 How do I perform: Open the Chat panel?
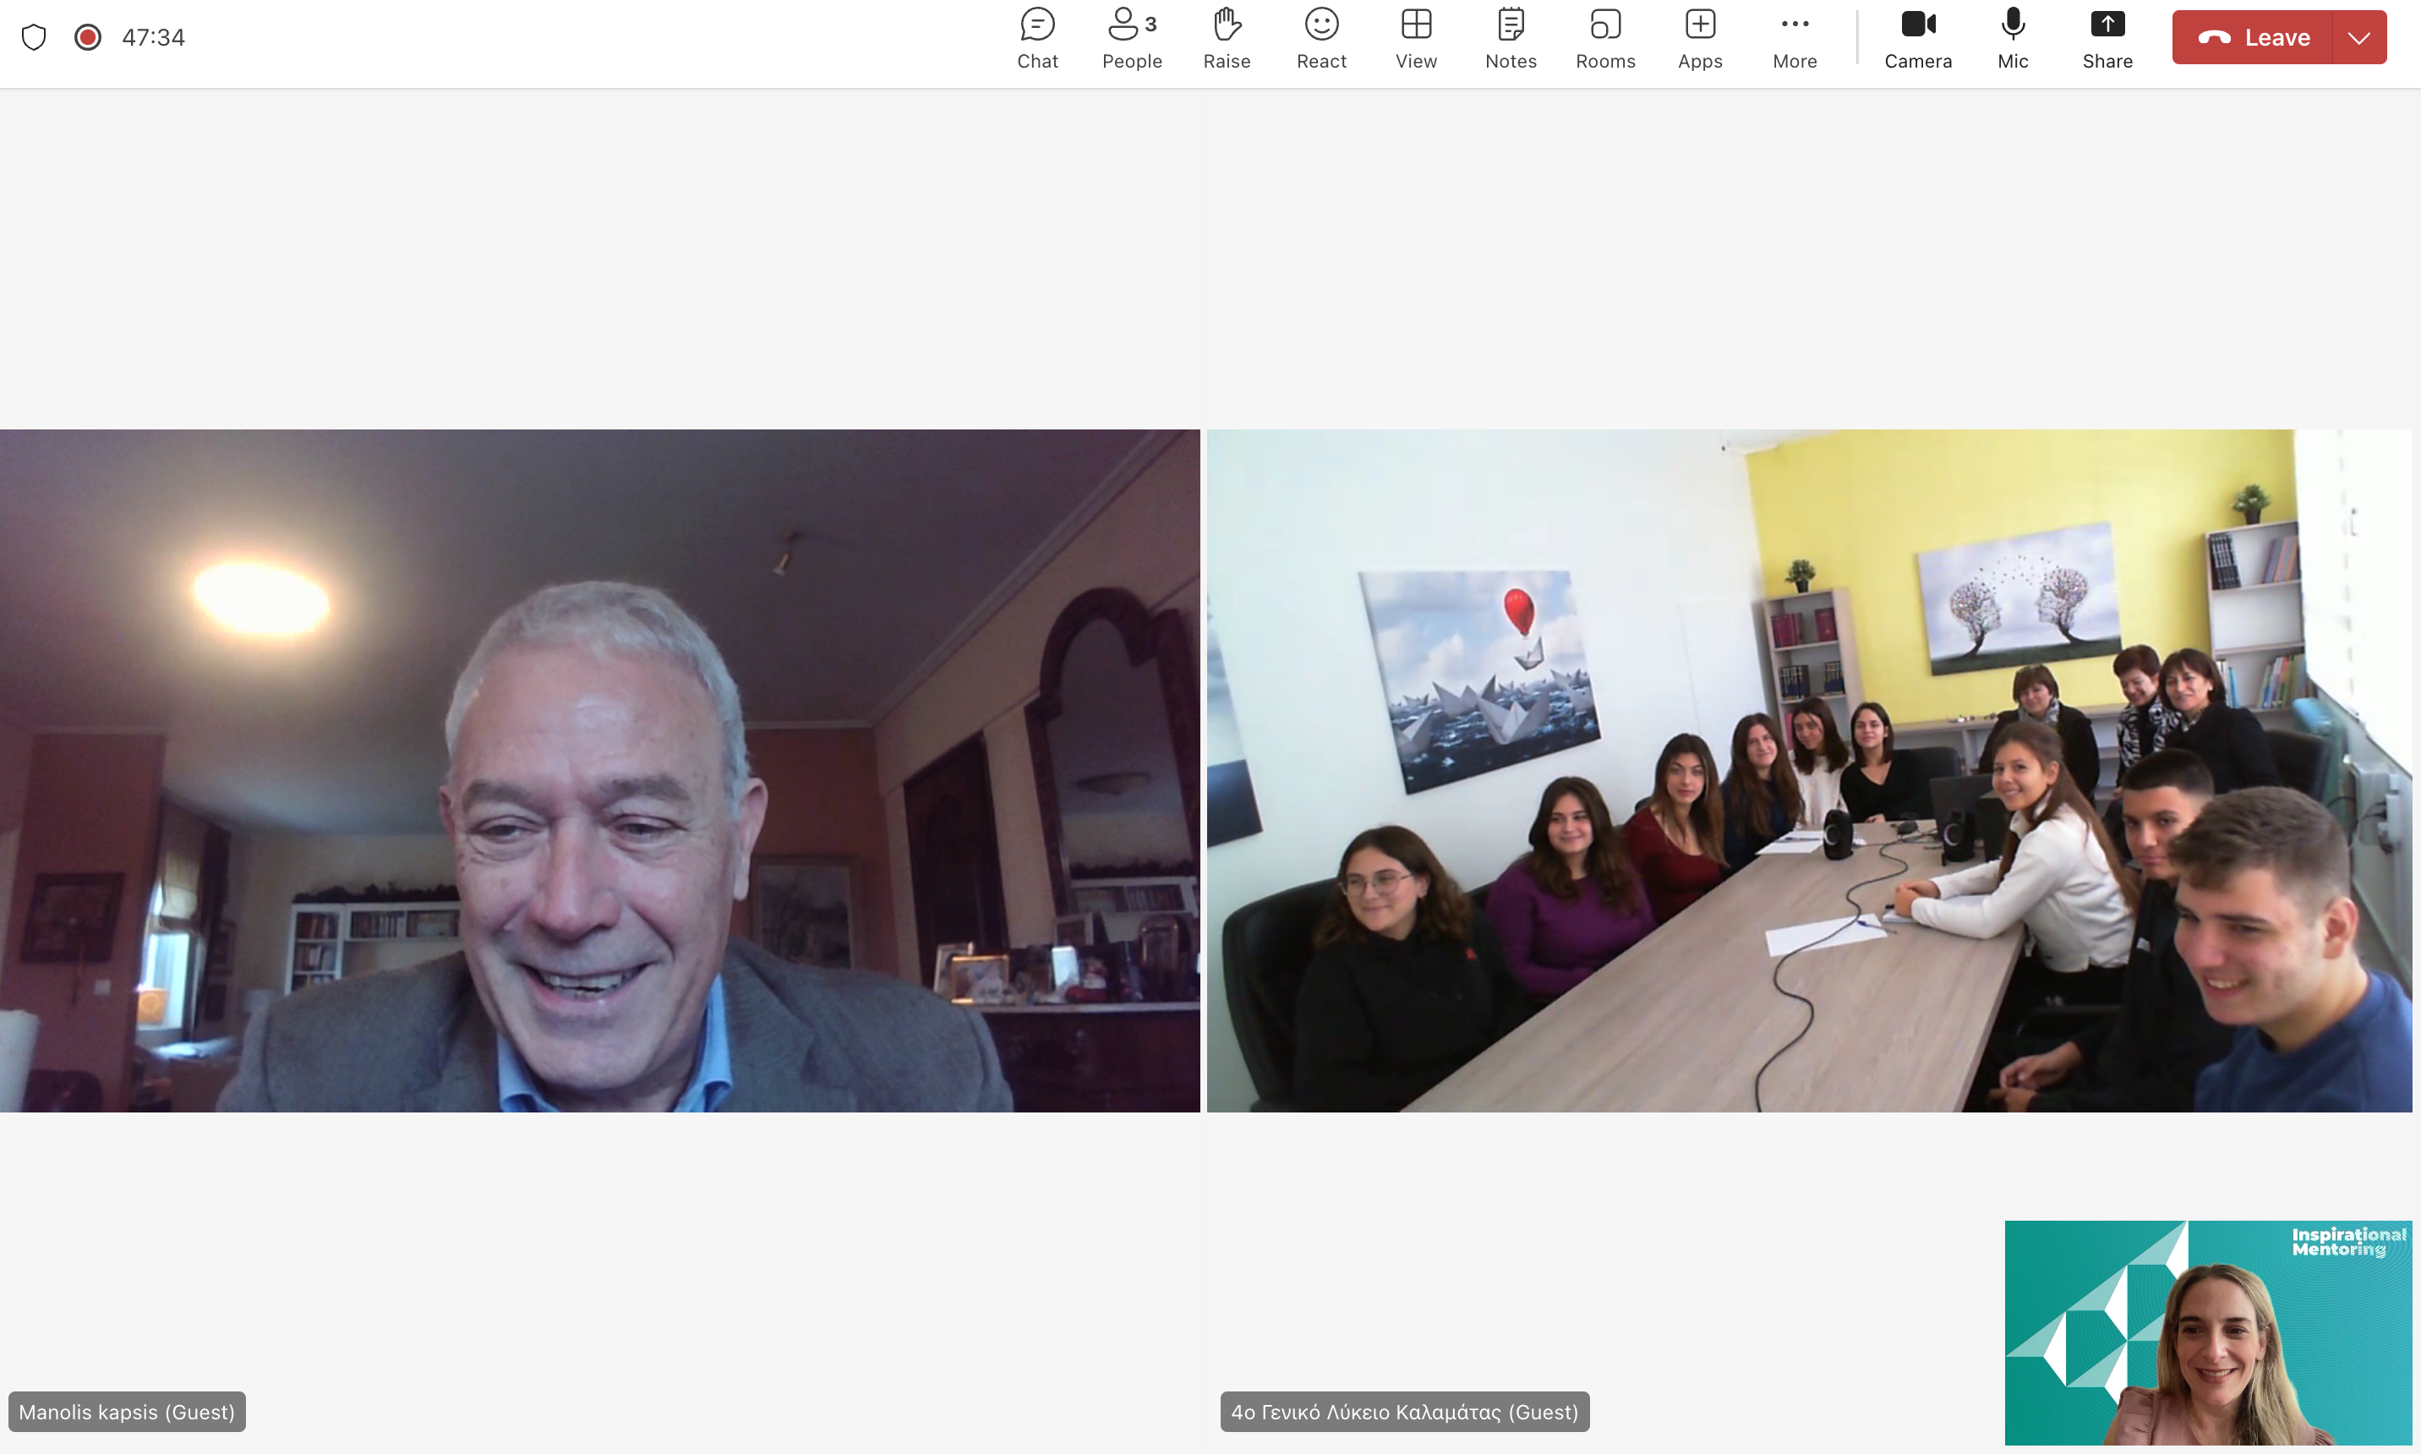[x=1036, y=38]
